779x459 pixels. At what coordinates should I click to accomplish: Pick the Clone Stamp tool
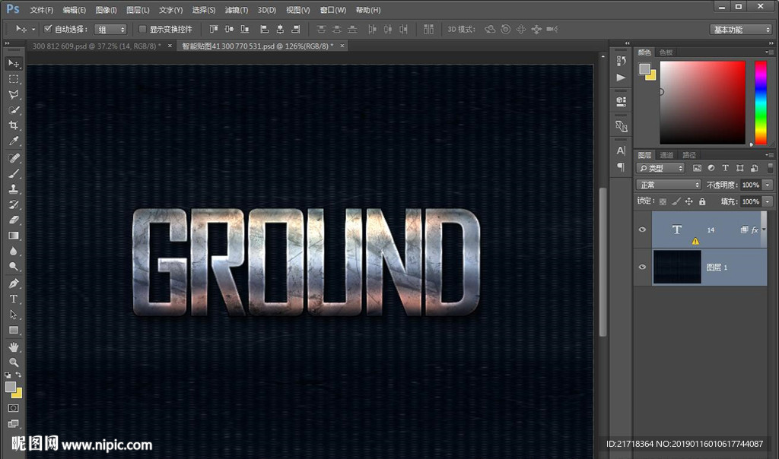[x=14, y=189]
